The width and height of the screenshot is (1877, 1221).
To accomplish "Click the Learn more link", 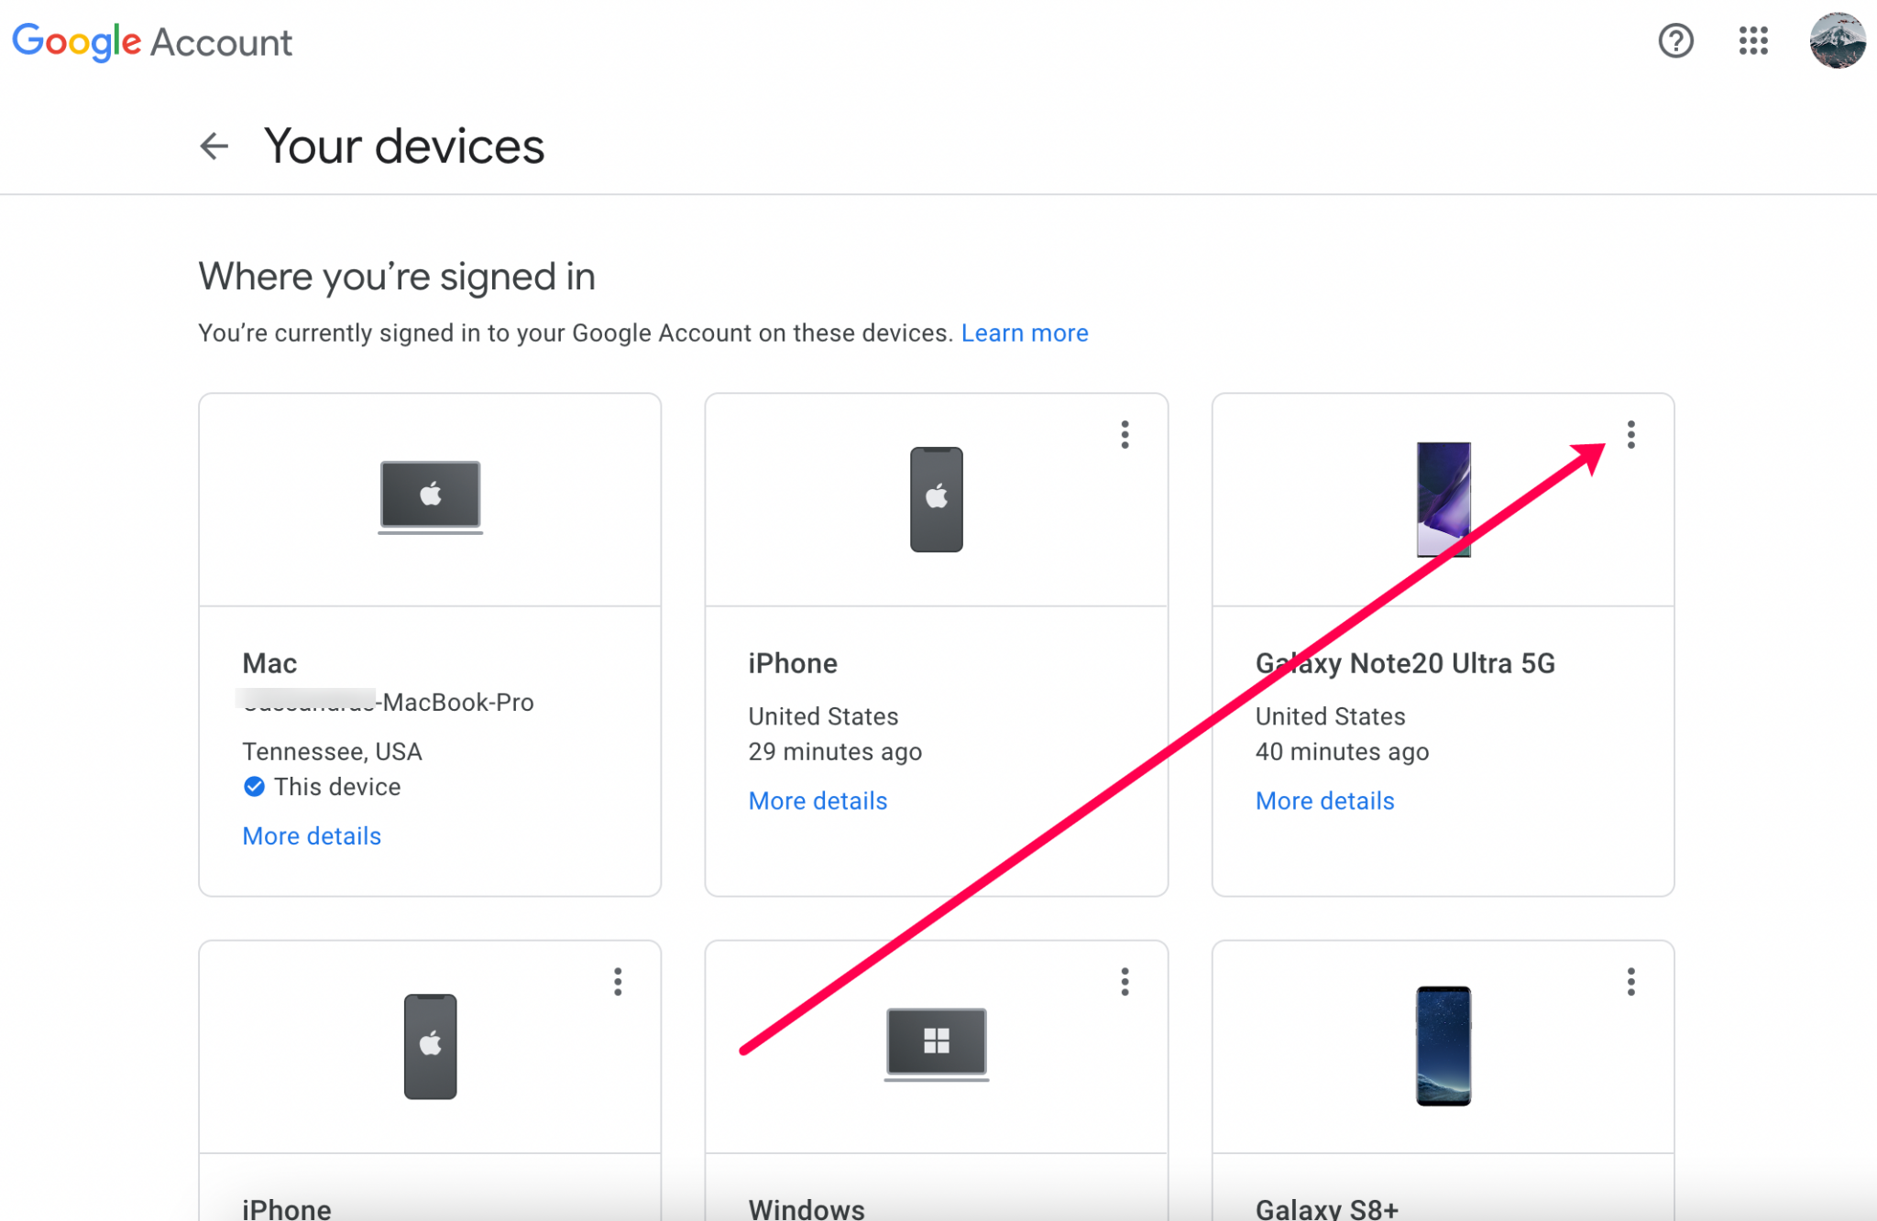I will pyautogui.click(x=1025, y=333).
